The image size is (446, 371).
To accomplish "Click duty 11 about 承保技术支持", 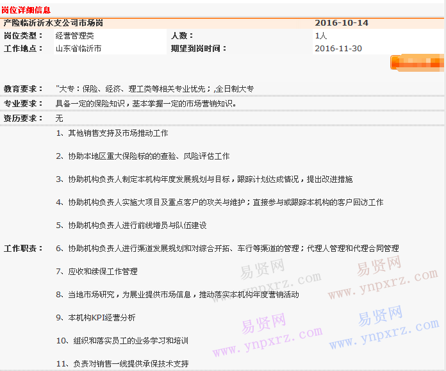I will coord(122,363).
